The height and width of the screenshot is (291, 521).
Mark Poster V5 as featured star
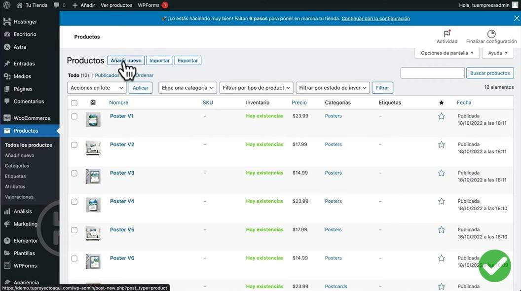[441, 230]
